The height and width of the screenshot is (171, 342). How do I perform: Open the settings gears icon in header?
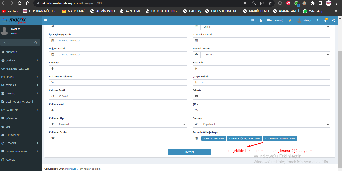(x=334, y=20)
